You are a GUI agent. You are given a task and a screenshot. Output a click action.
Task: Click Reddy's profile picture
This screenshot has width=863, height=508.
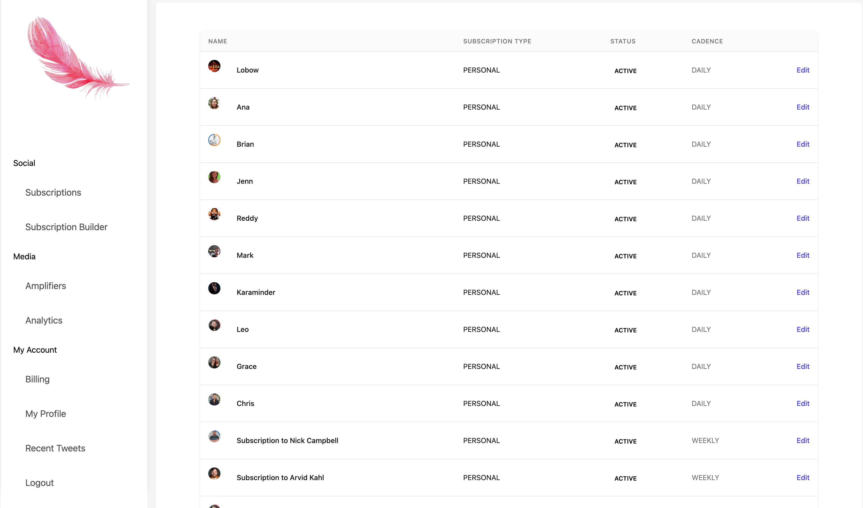tap(214, 214)
